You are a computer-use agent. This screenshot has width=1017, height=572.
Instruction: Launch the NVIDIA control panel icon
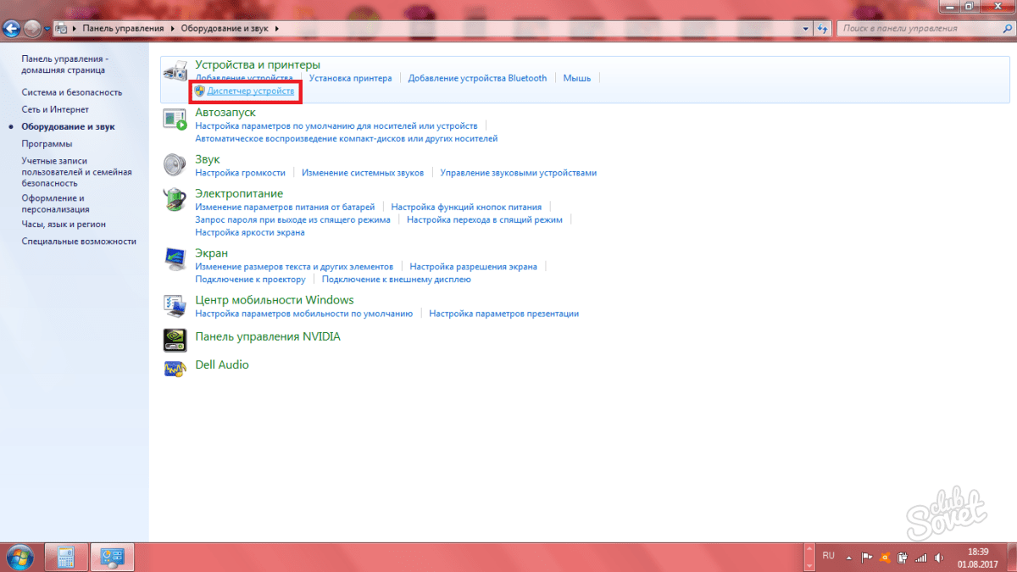point(175,339)
